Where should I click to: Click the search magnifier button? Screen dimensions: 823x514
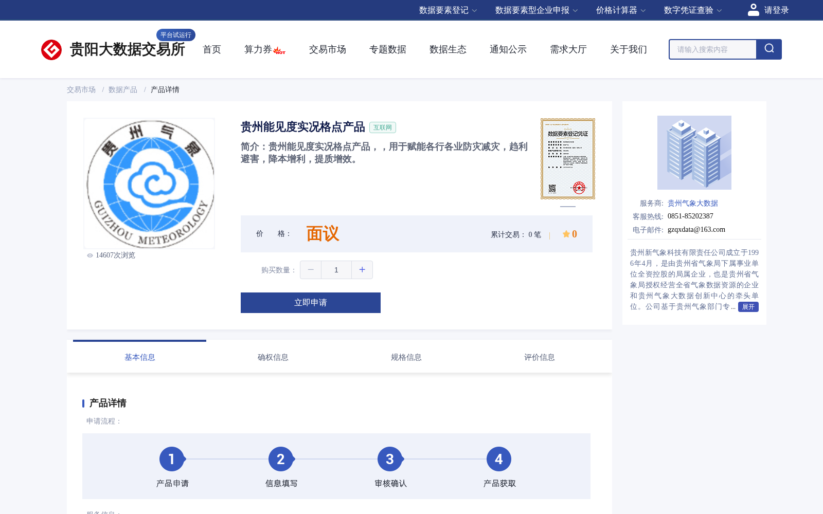coord(769,49)
